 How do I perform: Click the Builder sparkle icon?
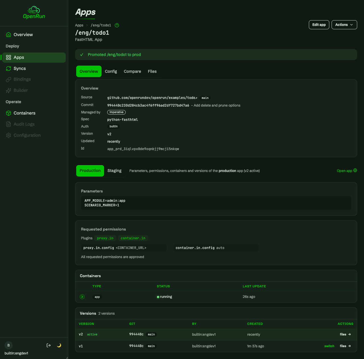(9, 90)
